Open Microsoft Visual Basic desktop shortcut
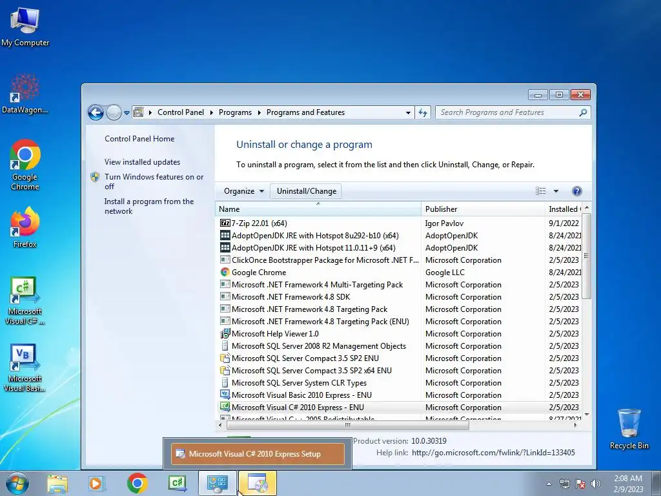 click(25, 367)
